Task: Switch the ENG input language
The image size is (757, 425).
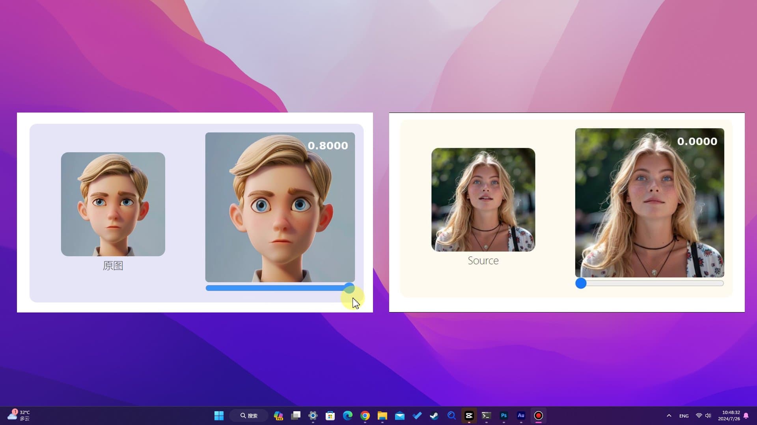Action: pyautogui.click(x=684, y=416)
